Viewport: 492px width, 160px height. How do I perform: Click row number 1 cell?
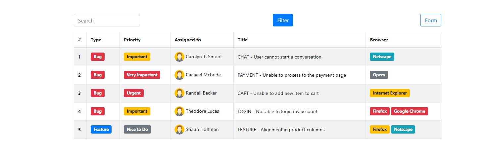coord(80,57)
